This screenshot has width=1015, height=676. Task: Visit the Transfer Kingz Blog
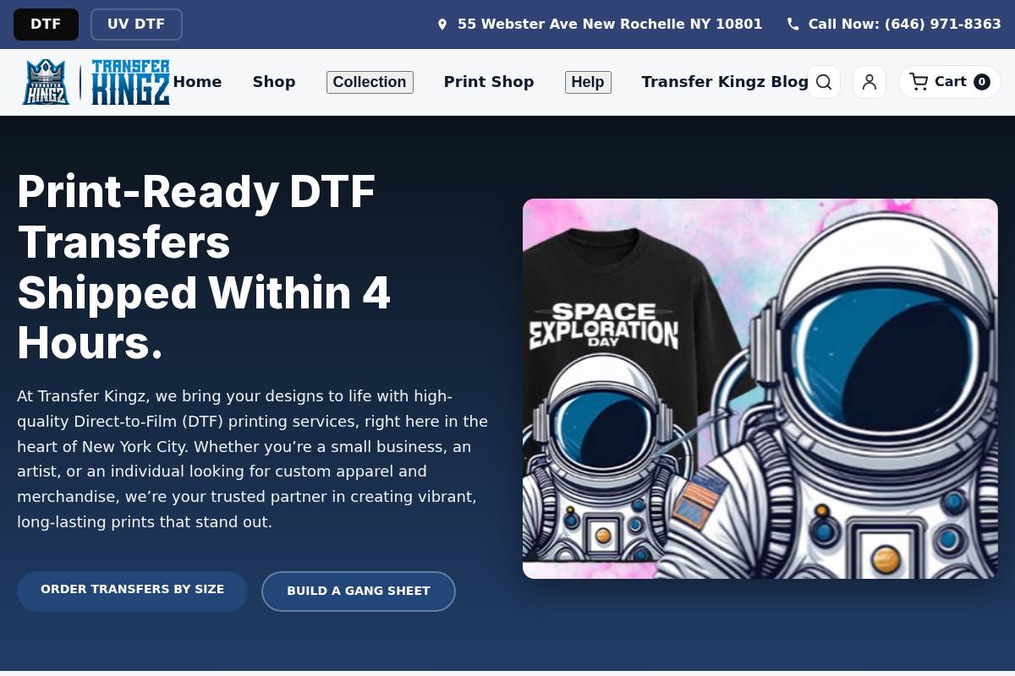[725, 82]
